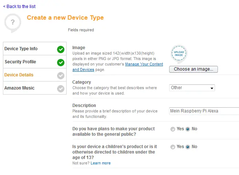The image size is (239, 175).
Task: Click the 'Create a new Device Type' heading
Action: coord(65,18)
